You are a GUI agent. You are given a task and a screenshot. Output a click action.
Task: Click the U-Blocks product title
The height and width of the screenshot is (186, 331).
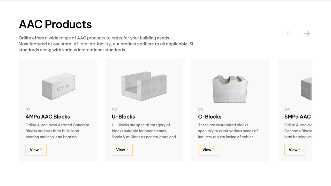pos(123,117)
